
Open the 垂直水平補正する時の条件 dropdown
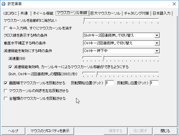121,43
